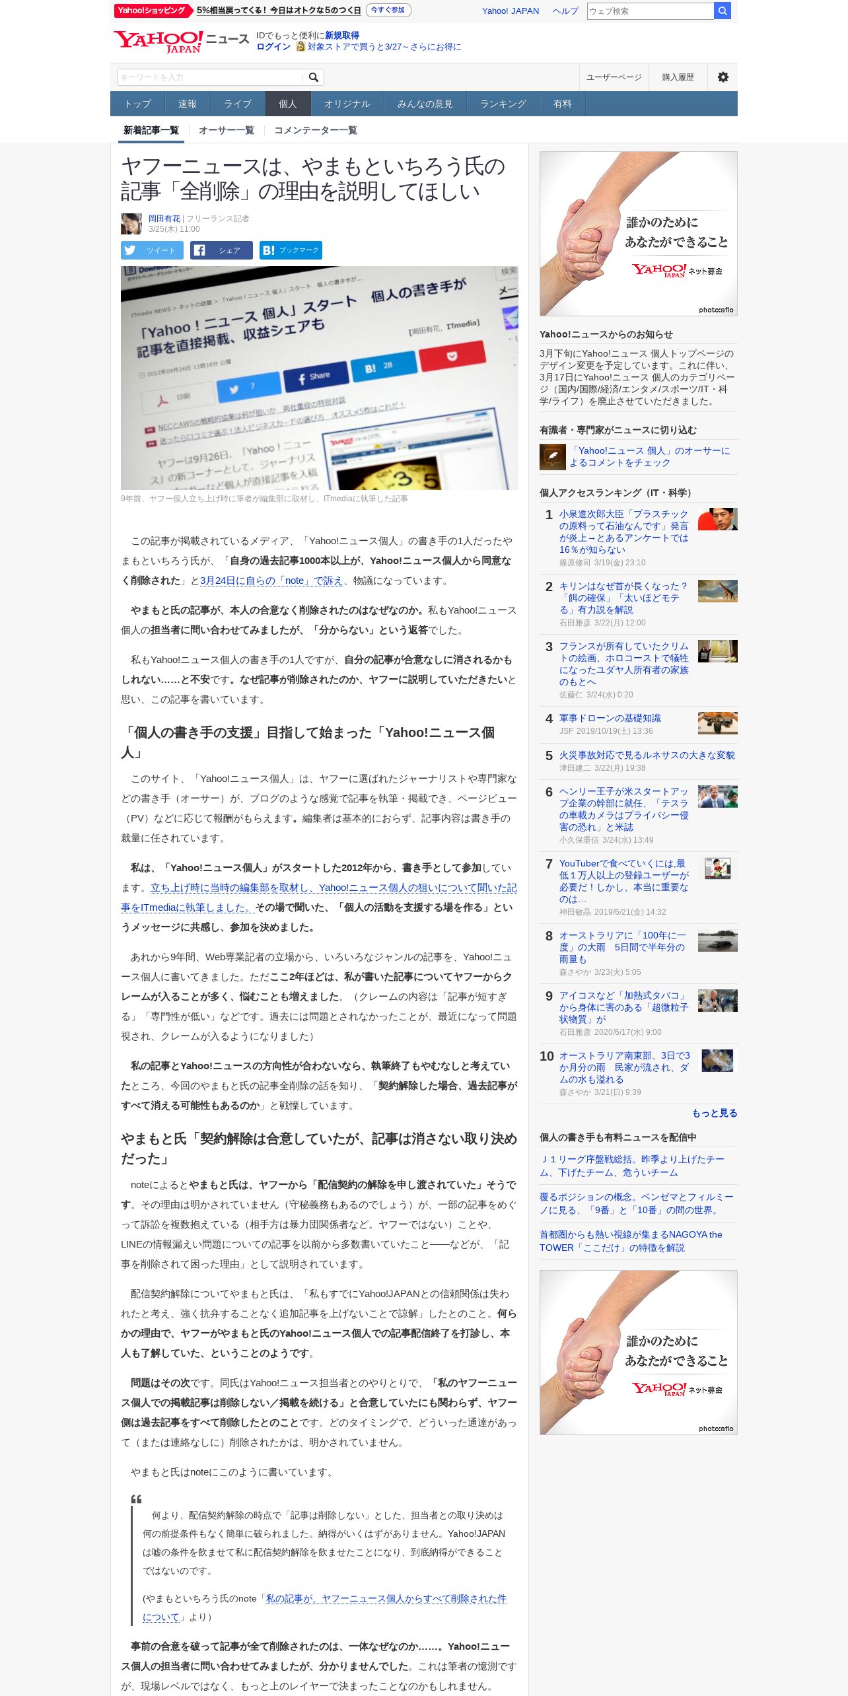The width and height of the screenshot is (848, 1696).
Task: Open the ライブ tab
Action: pyautogui.click(x=238, y=104)
